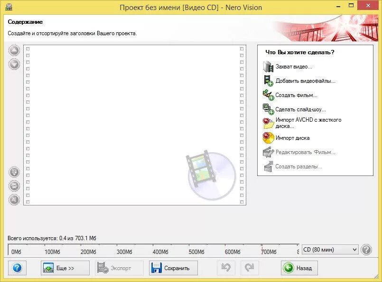Click the Редактировать Фильм clapperboard icon

point(268,152)
